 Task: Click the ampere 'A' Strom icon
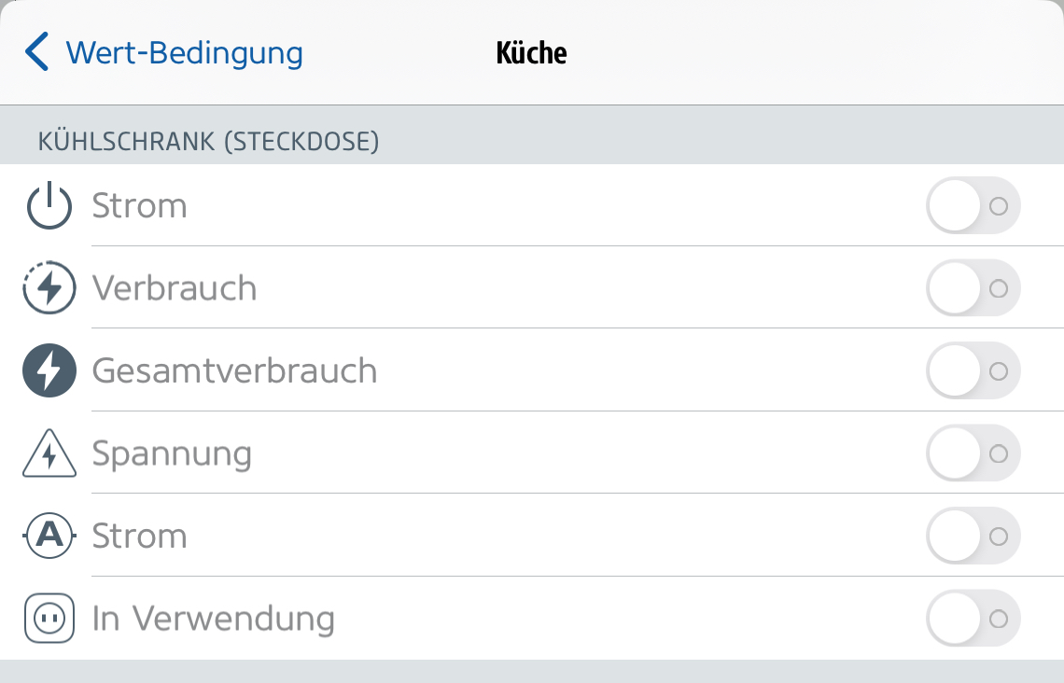49,536
